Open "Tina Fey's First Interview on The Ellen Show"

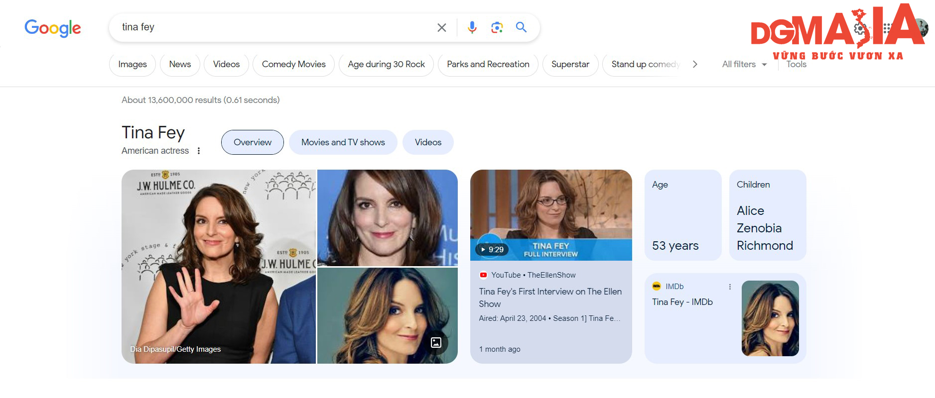tap(550, 298)
